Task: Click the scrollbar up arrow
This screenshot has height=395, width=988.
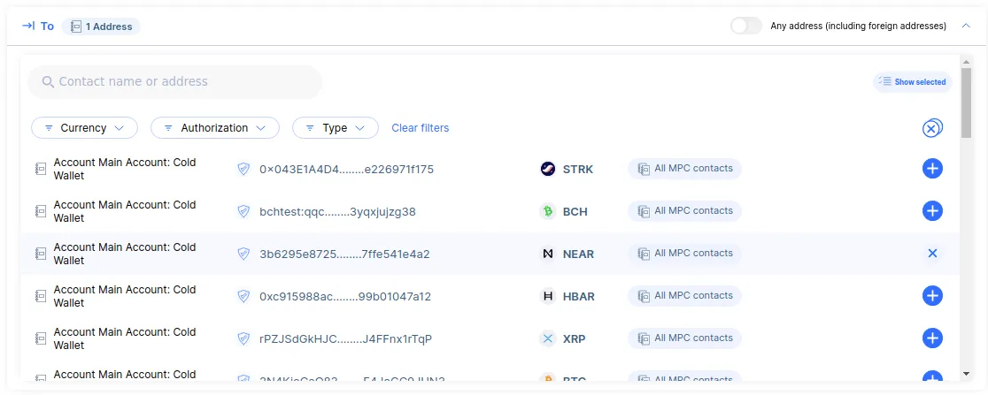Action: (x=966, y=62)
